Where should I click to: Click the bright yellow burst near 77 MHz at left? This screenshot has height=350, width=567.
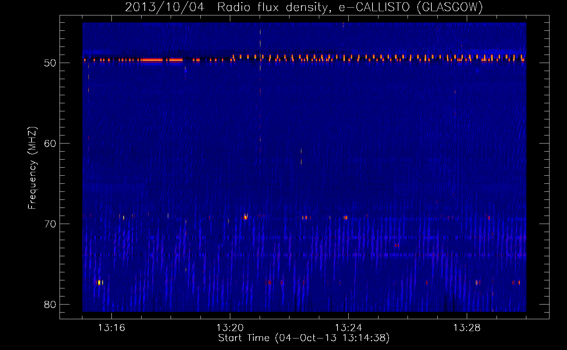tap(100, 282)
